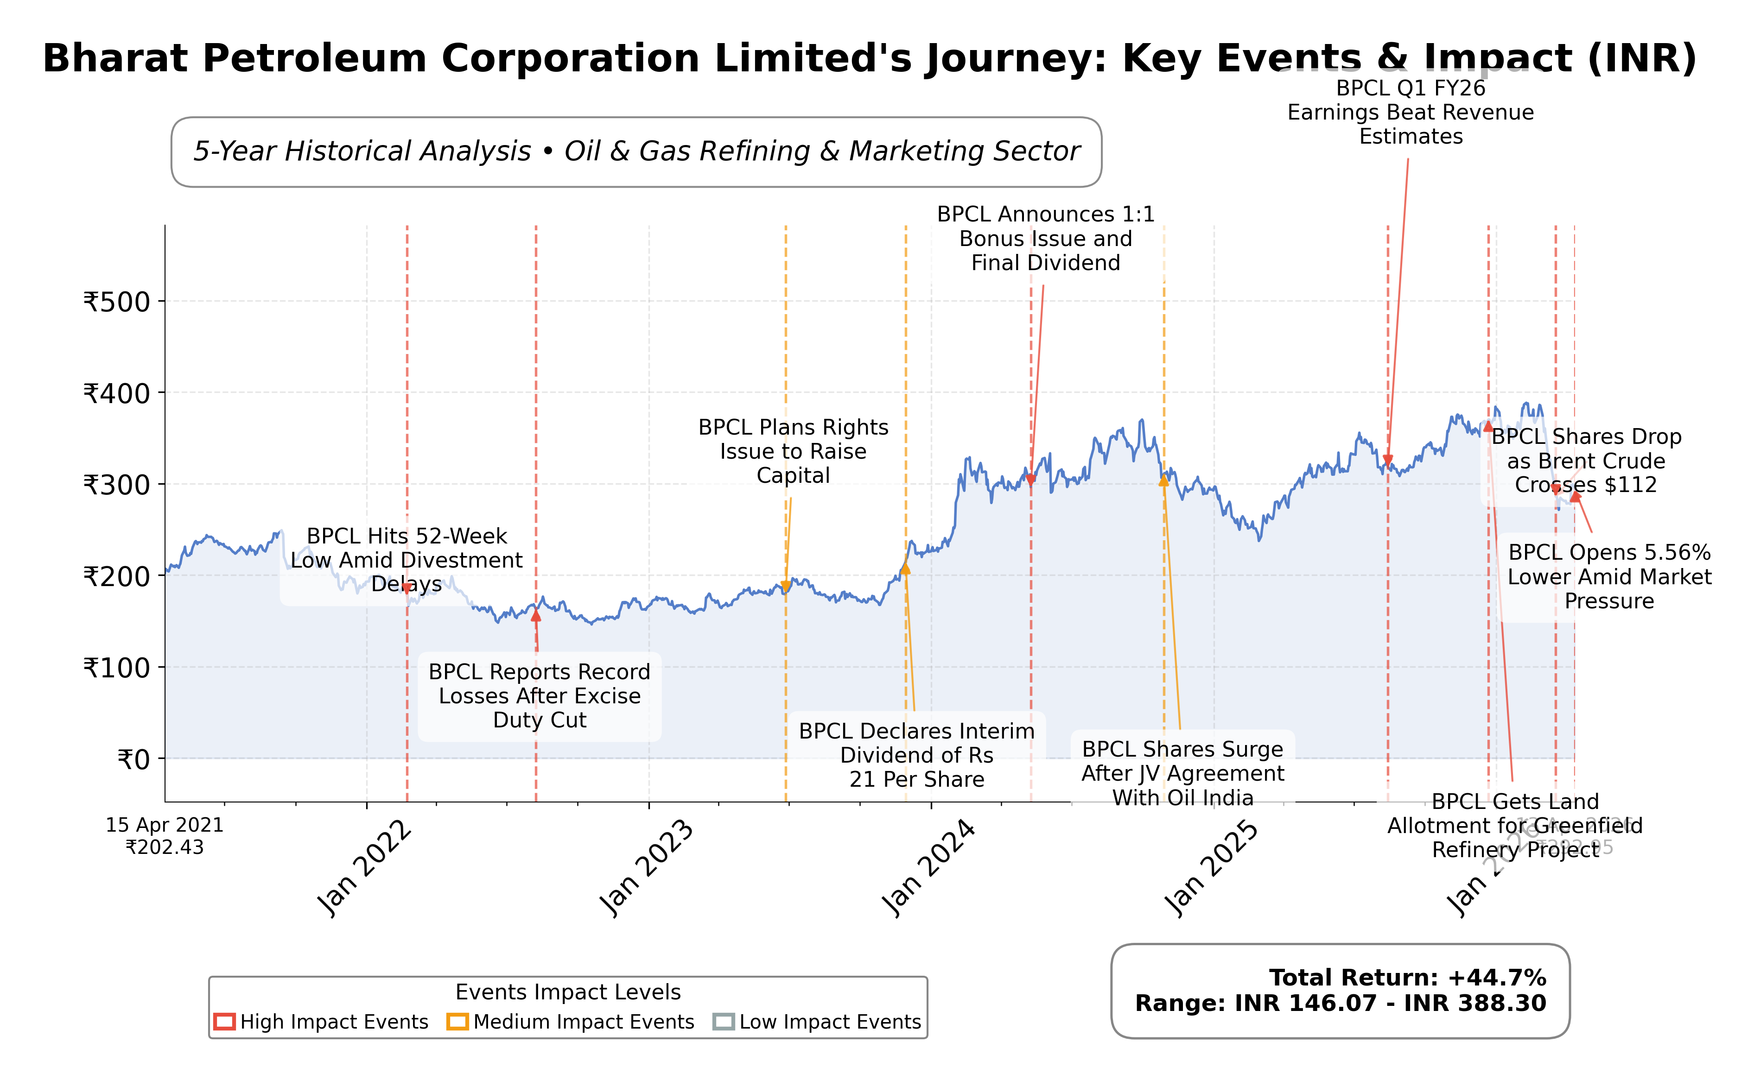Screen dimensions: 1754x1080
Task: Click 'BPCL Q1 FY26 Earnings Beat Revenue Estimates' annotation
Action: click(x=1411, y=112)
